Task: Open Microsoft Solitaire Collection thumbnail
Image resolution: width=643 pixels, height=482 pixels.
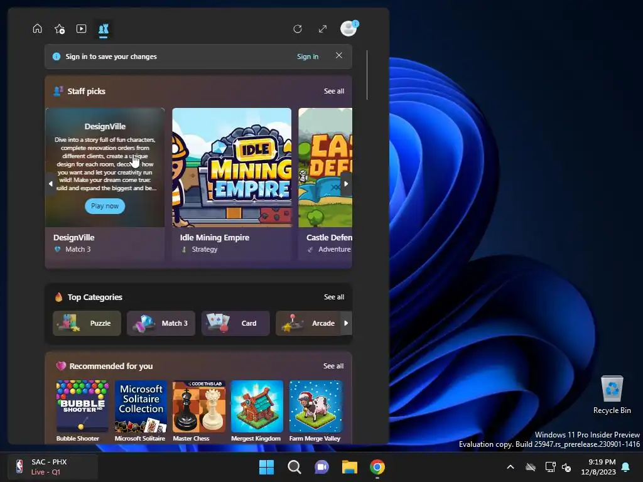Action: pos(141,406)
